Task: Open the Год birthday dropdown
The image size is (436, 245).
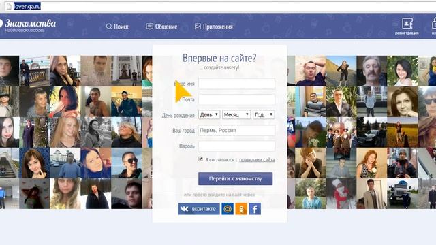Action: coord(264,114)
